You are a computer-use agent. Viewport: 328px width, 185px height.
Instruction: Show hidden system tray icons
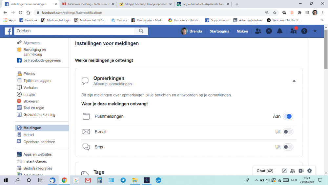pos(256,180)
